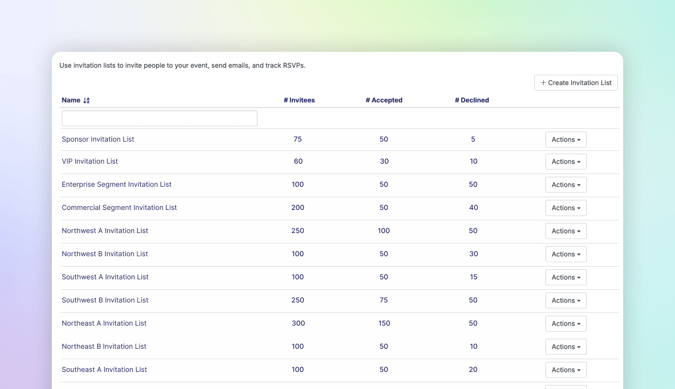Open the Northeast A Invitation List
Image resolution: width=675 pixels, height=389 pixels.
104,323
